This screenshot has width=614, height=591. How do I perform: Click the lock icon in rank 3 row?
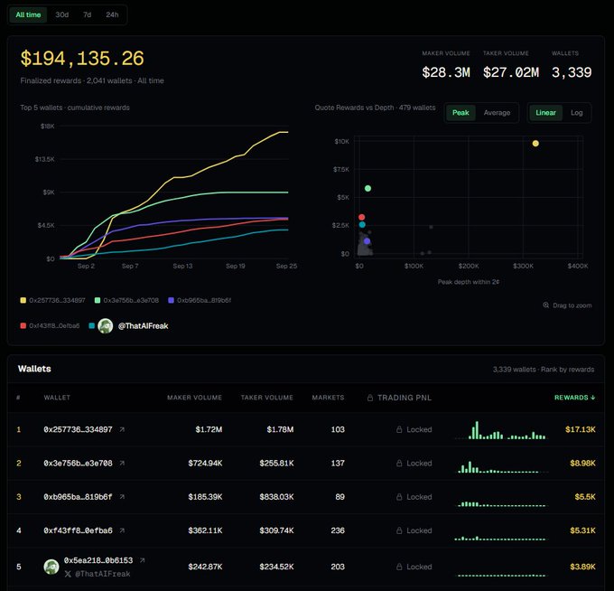point(399,497)
